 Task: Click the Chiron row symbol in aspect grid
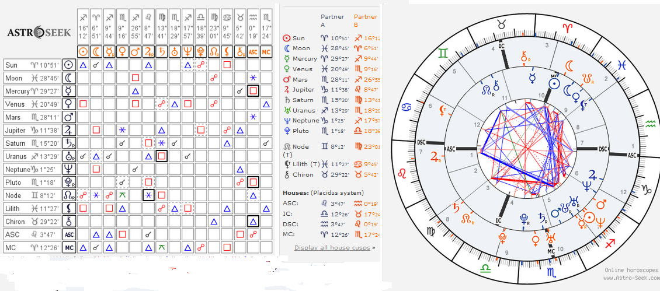click(70, 222)
